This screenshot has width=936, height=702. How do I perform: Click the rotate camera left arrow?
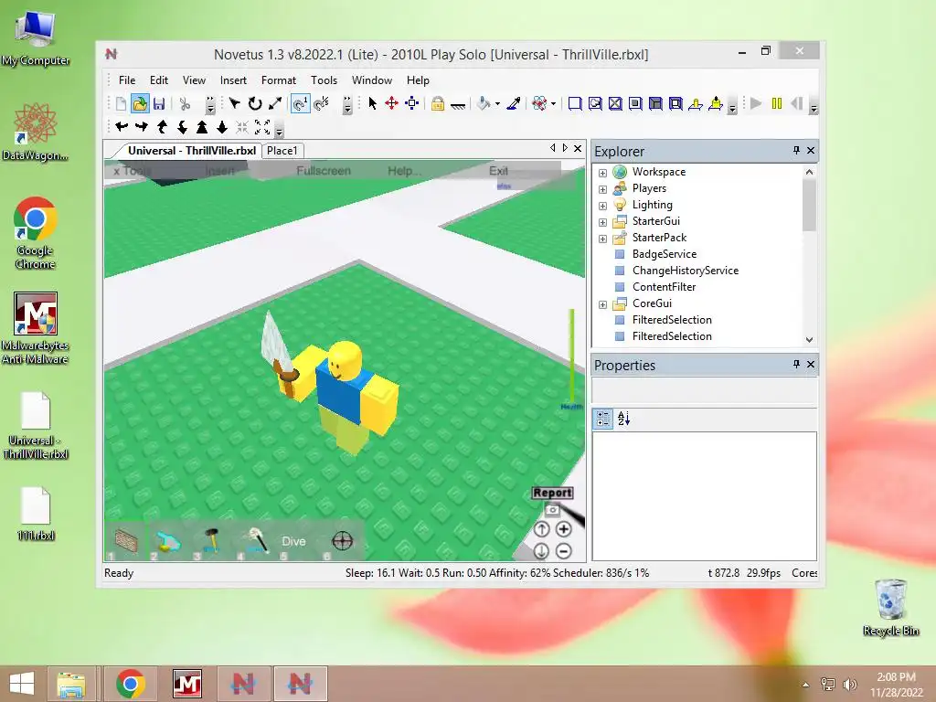122,126
